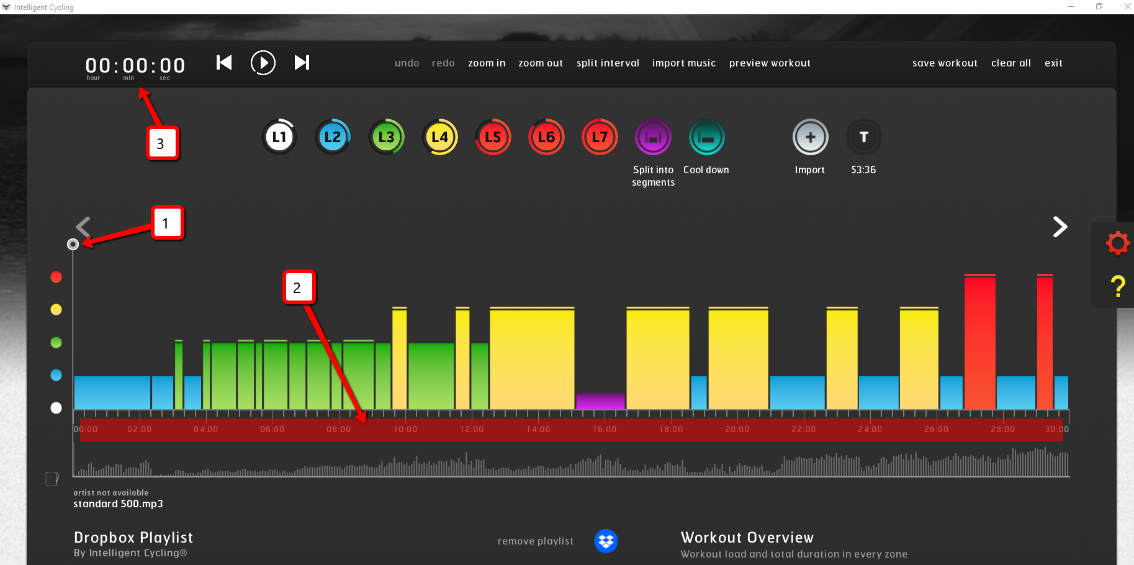The width and height of the screenshot is (1134, 565).
Task: Add an L5 interval
Action: pos(493,137)
